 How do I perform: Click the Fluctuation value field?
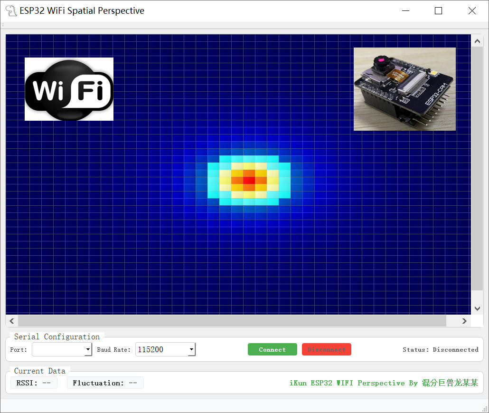(105, 383)
